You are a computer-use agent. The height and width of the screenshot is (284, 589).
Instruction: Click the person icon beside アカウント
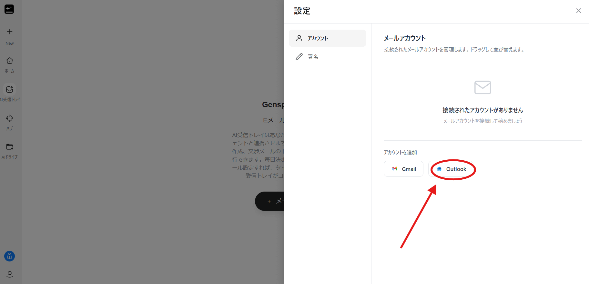click(299, 38)
